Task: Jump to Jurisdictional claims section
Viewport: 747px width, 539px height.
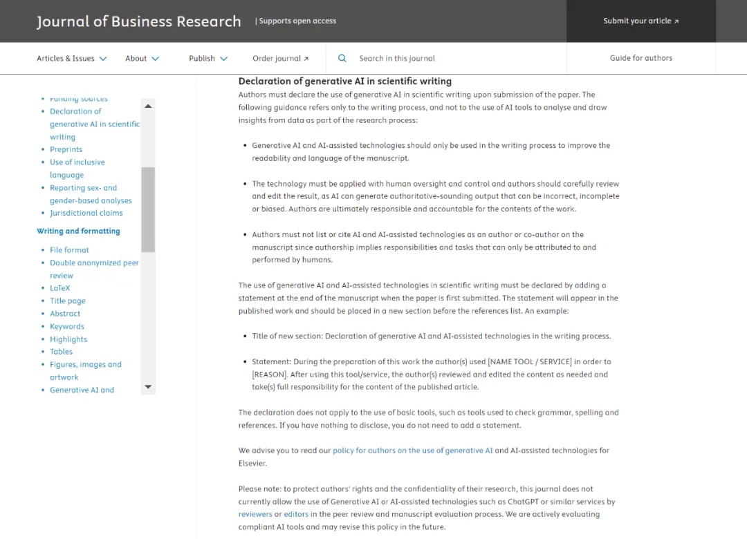Action: 86,213
